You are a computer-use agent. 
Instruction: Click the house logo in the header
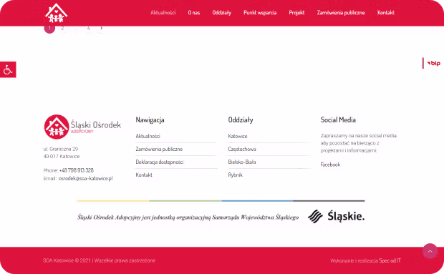pos(57,13)
